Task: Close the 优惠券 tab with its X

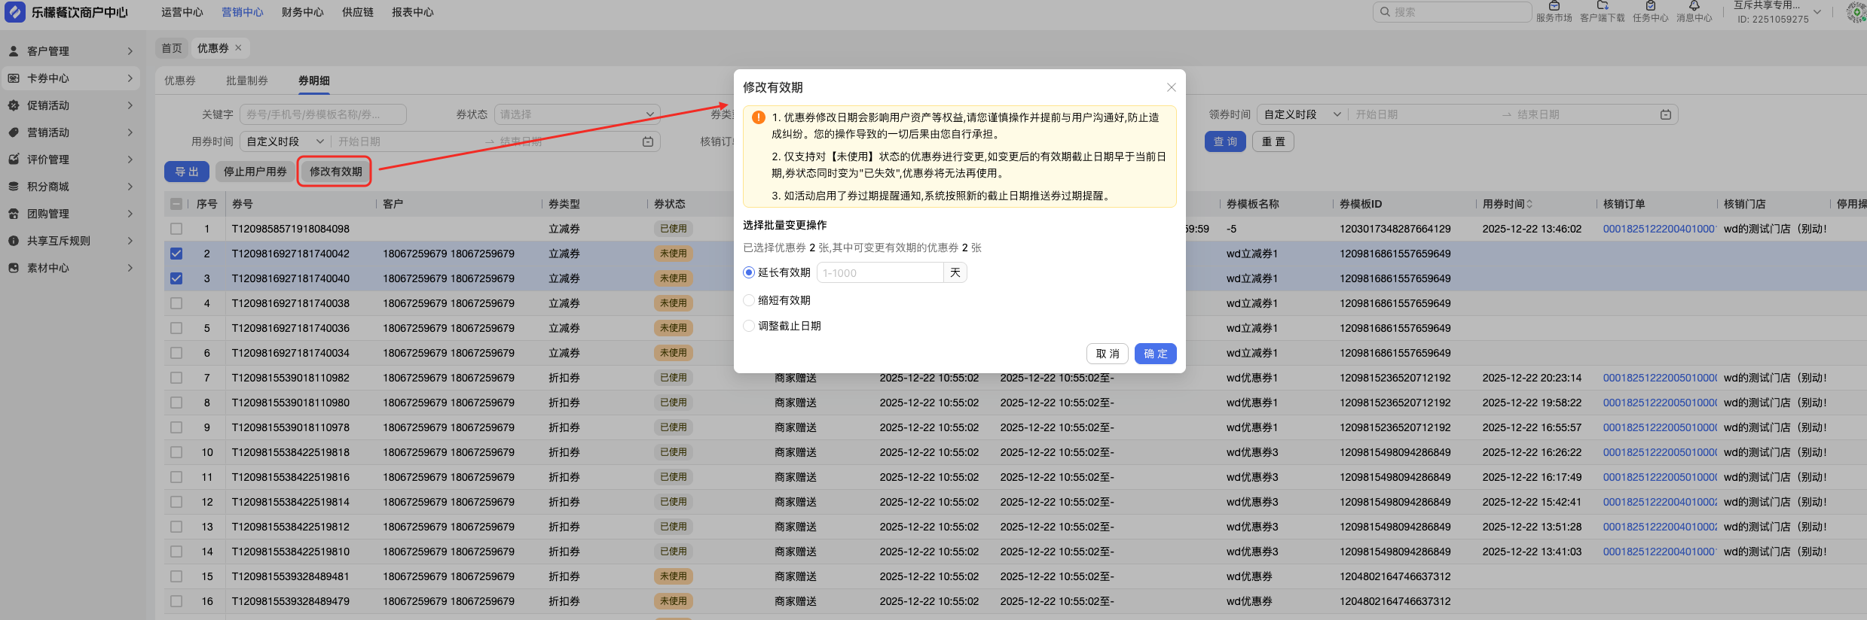Action: [238, 48]
